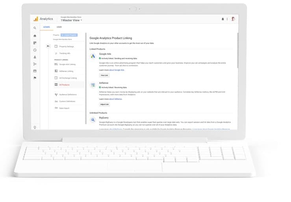Open Custom Definitions menu item

pyautogui.click(x=69, y=101)
